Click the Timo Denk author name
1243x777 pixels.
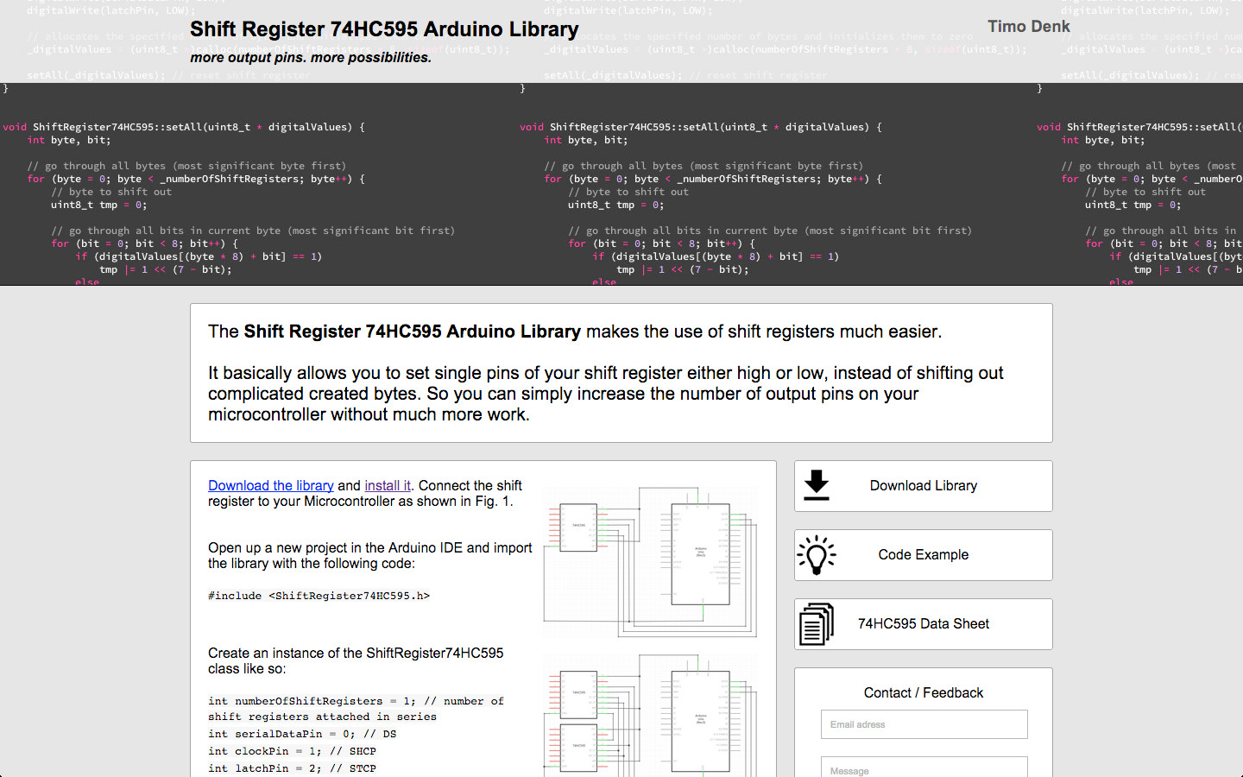(x=1029, y=27)
